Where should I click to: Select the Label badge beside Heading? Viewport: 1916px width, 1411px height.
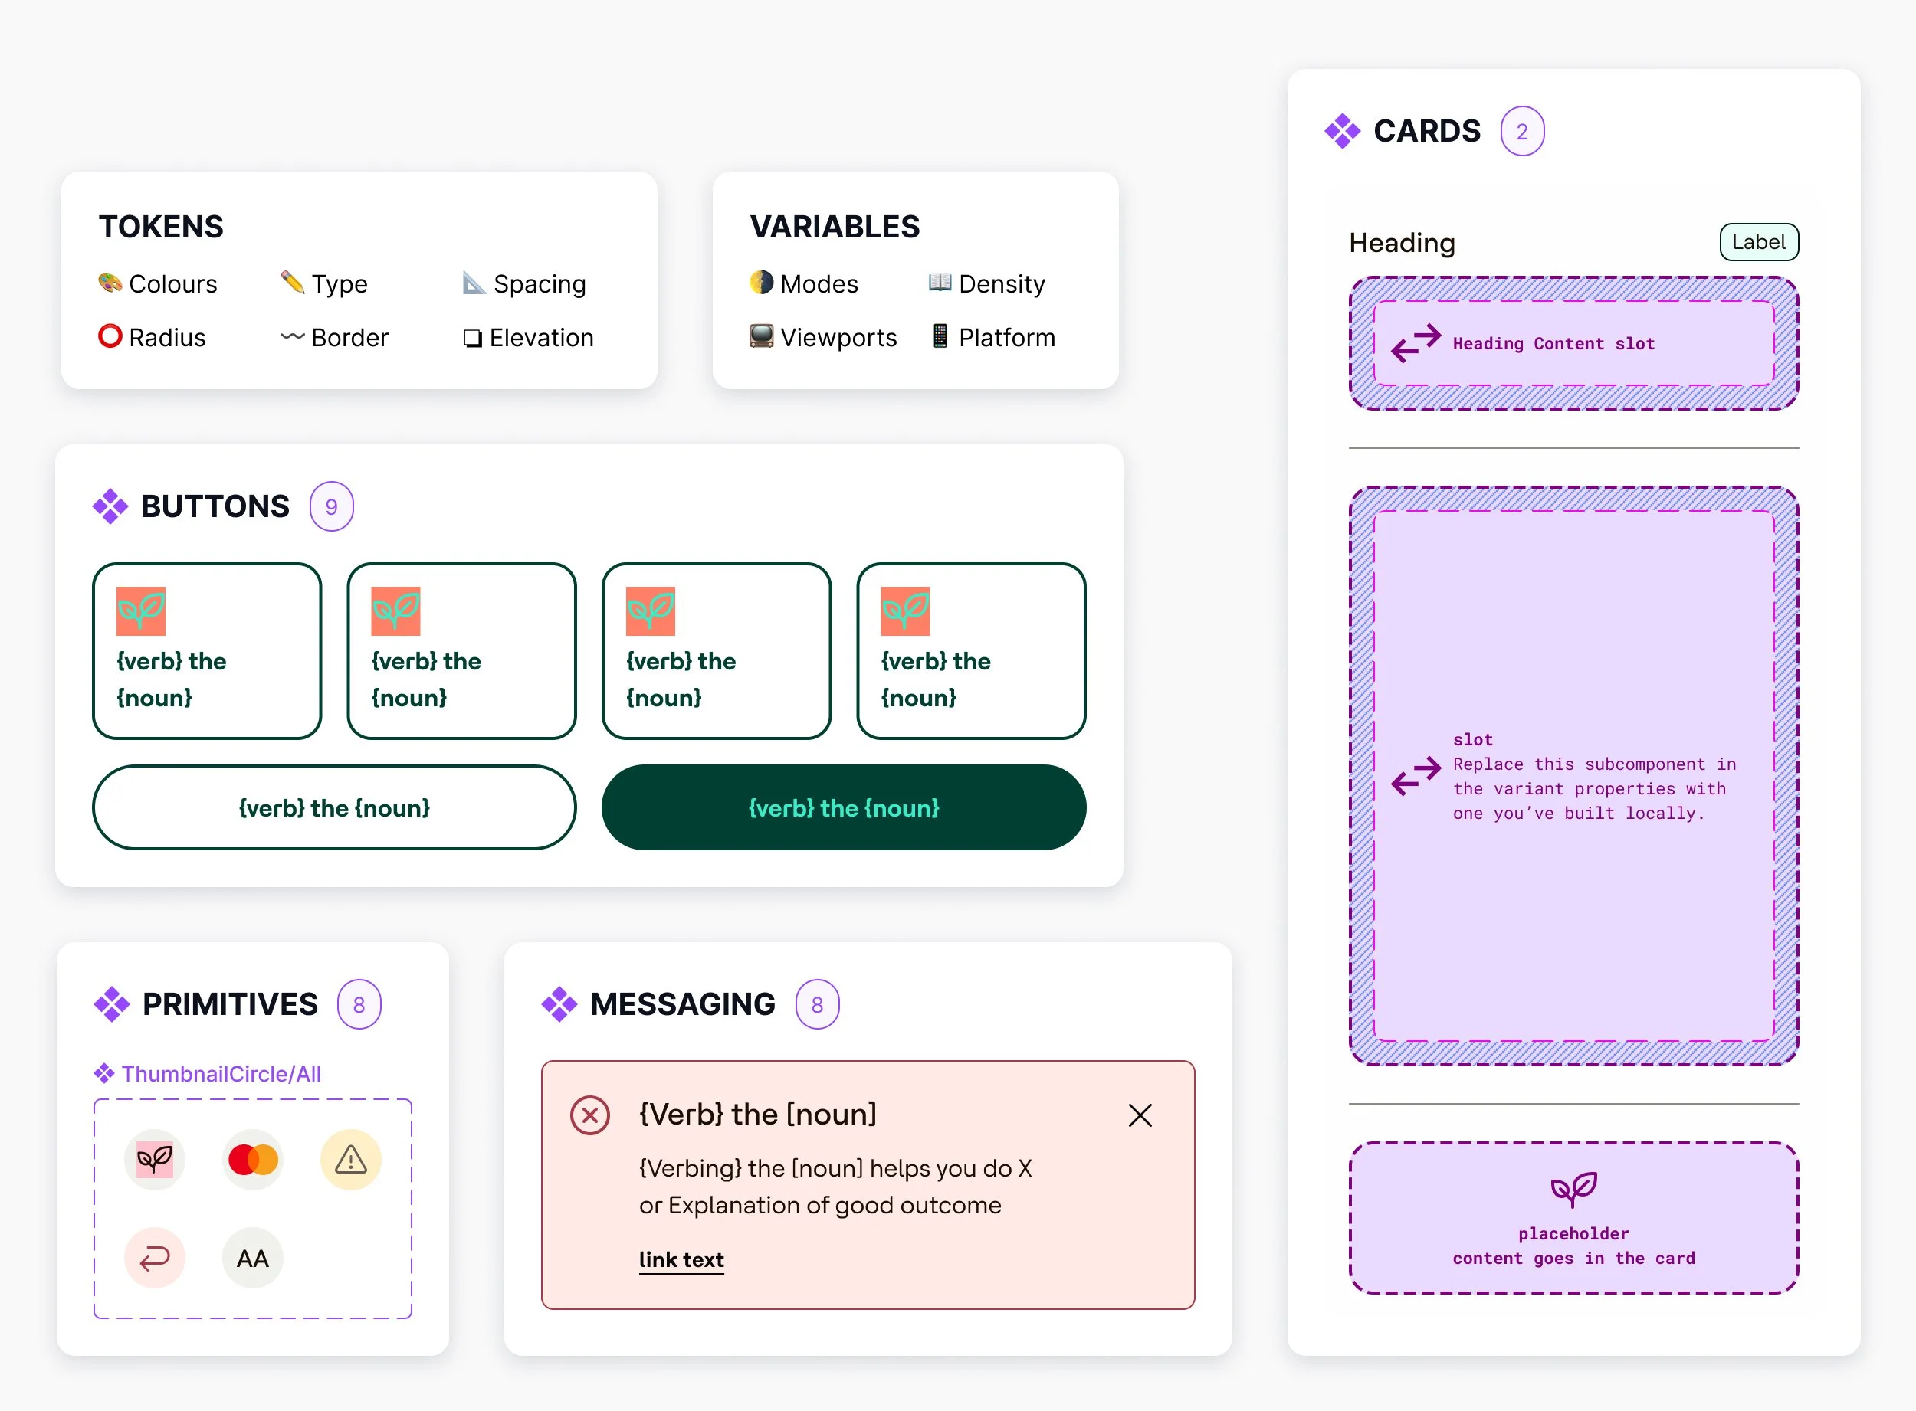click(1758, 243)
